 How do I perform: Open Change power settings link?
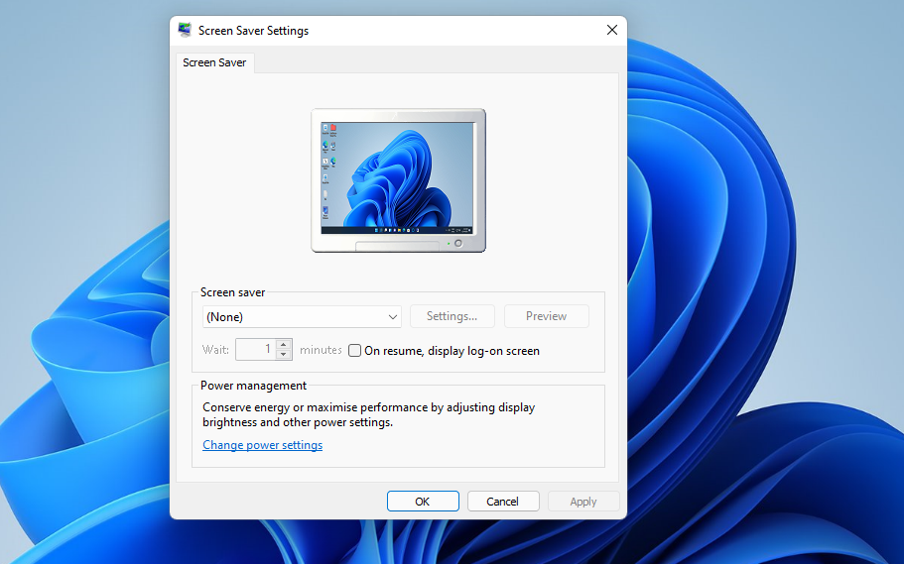point(262,445)
